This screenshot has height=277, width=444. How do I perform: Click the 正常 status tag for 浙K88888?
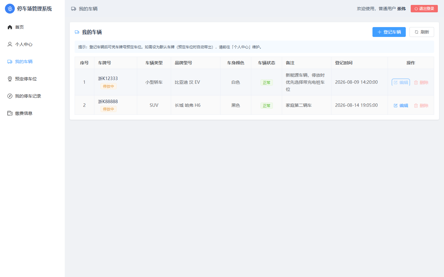(x=266, y=106)
